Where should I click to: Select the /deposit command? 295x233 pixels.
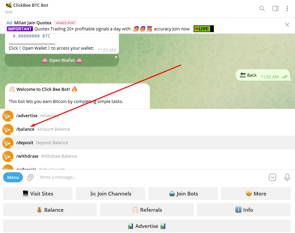point(147,143)
